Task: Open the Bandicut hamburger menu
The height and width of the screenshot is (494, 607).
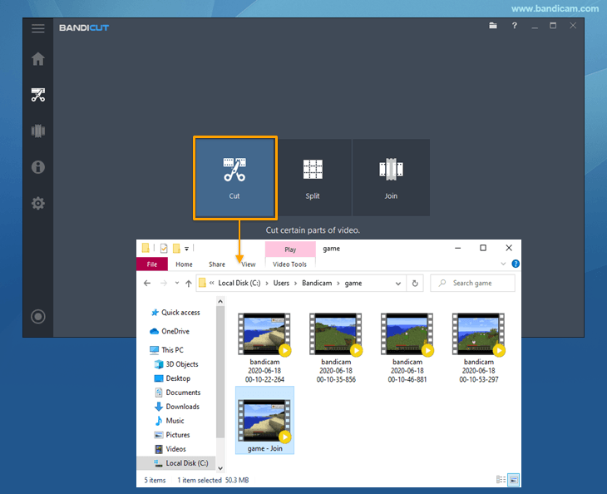Action: (38, 28)
